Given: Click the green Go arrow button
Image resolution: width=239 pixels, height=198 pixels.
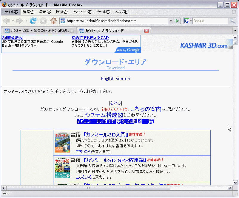Looking at the screenshot, I should [x=177, y=21].
